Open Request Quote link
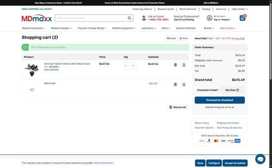Viewport: 272px width, 168px height. click(165, 9)
